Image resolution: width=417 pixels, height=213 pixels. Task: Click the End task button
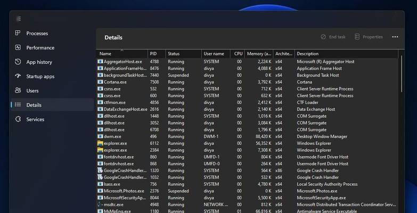coord(333,37)
